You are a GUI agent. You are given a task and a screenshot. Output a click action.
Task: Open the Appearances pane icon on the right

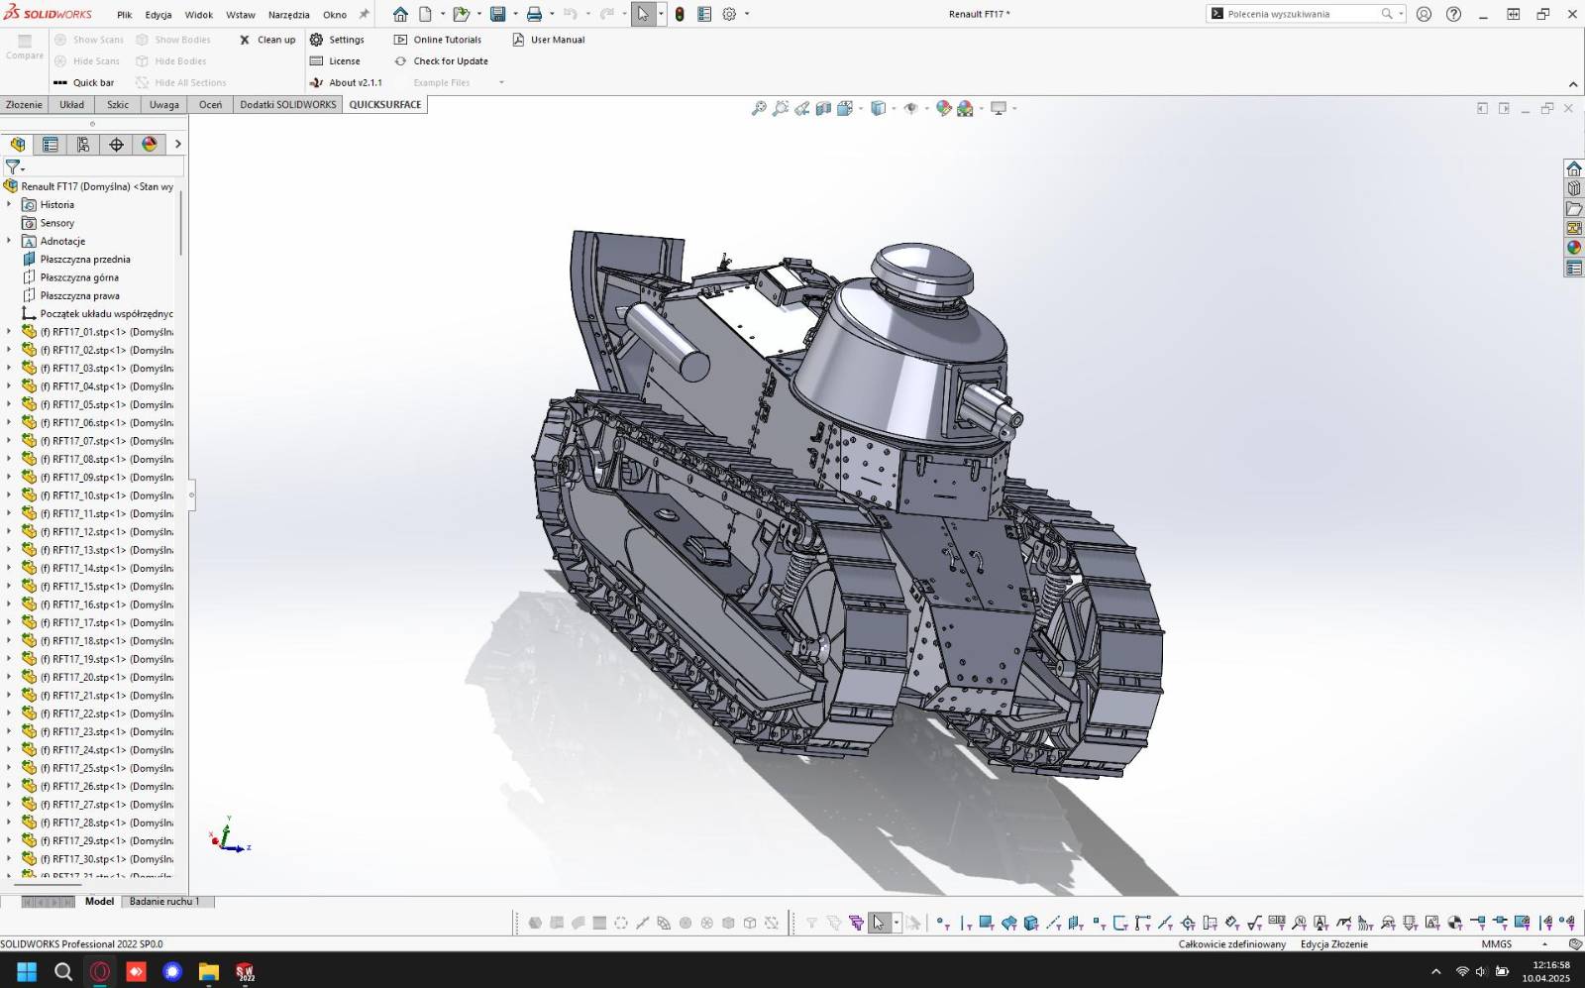point(1574,248)
